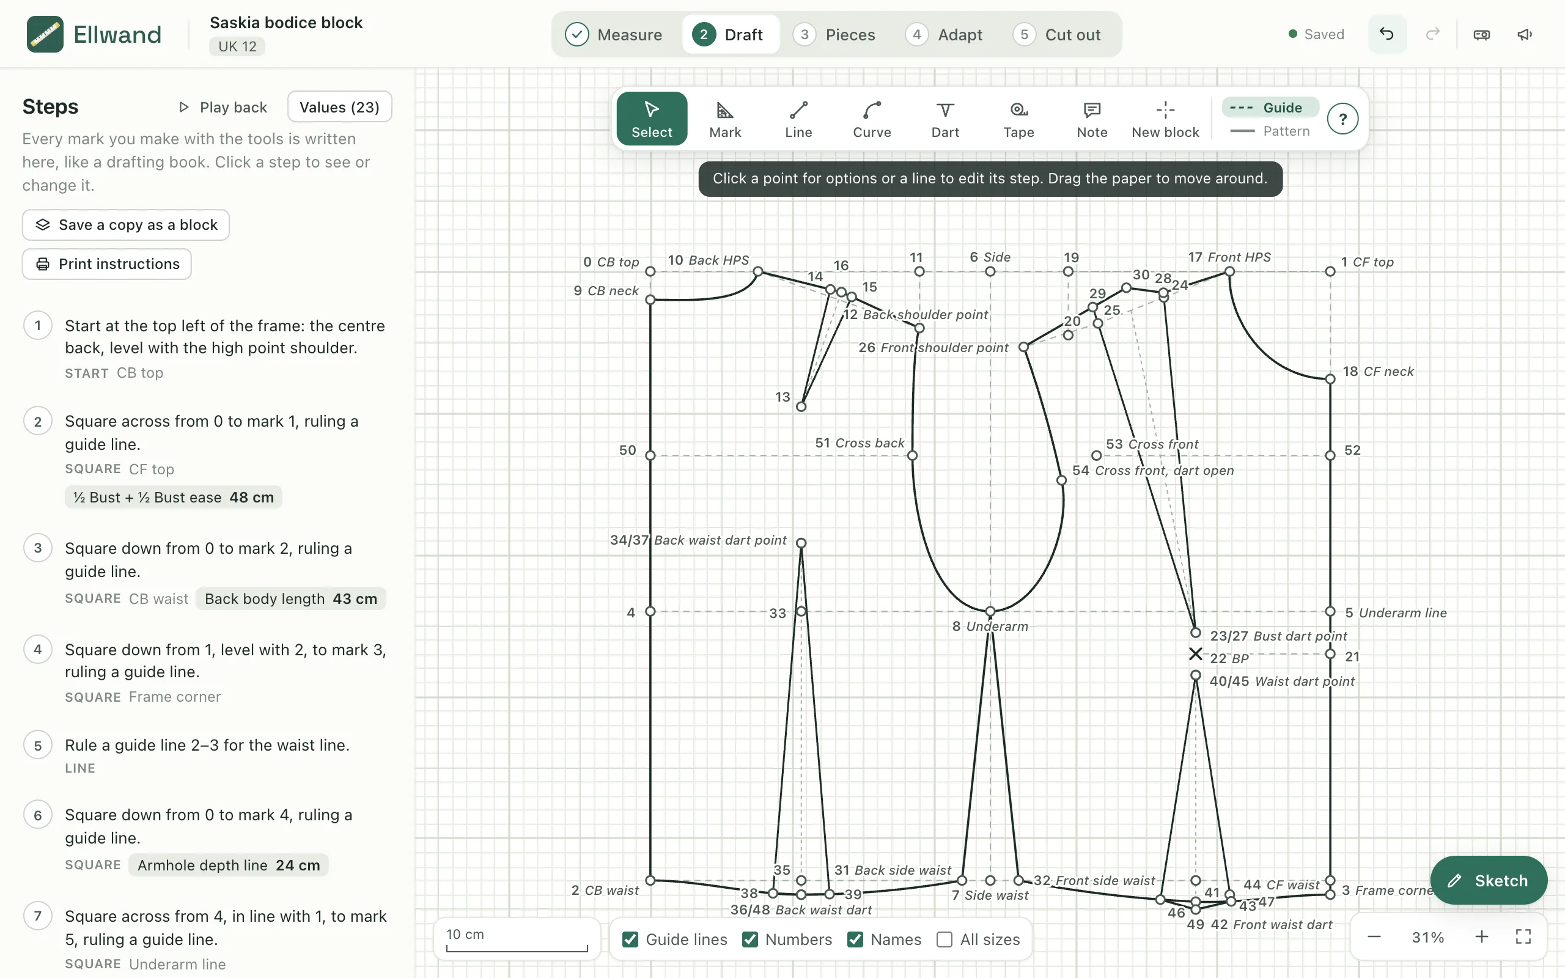Uncheck the Numbers checkbox

pyautogui.click(x=749, y=939)
